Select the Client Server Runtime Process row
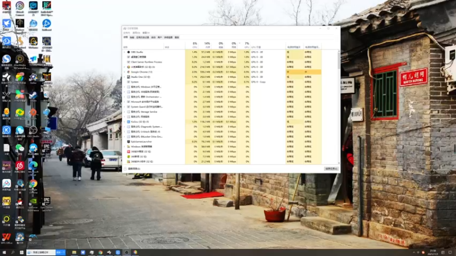Image resolution: width=456 pixels, height=256 pixels. click(x=222, y=62)
